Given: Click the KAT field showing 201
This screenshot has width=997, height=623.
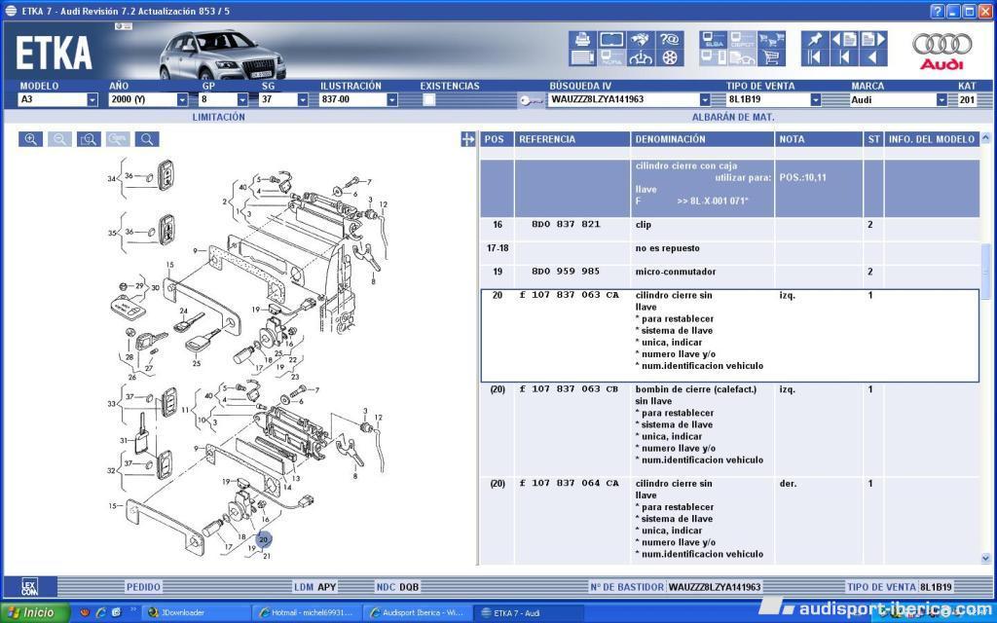Looking at the screenshot, I should (967, 100).
